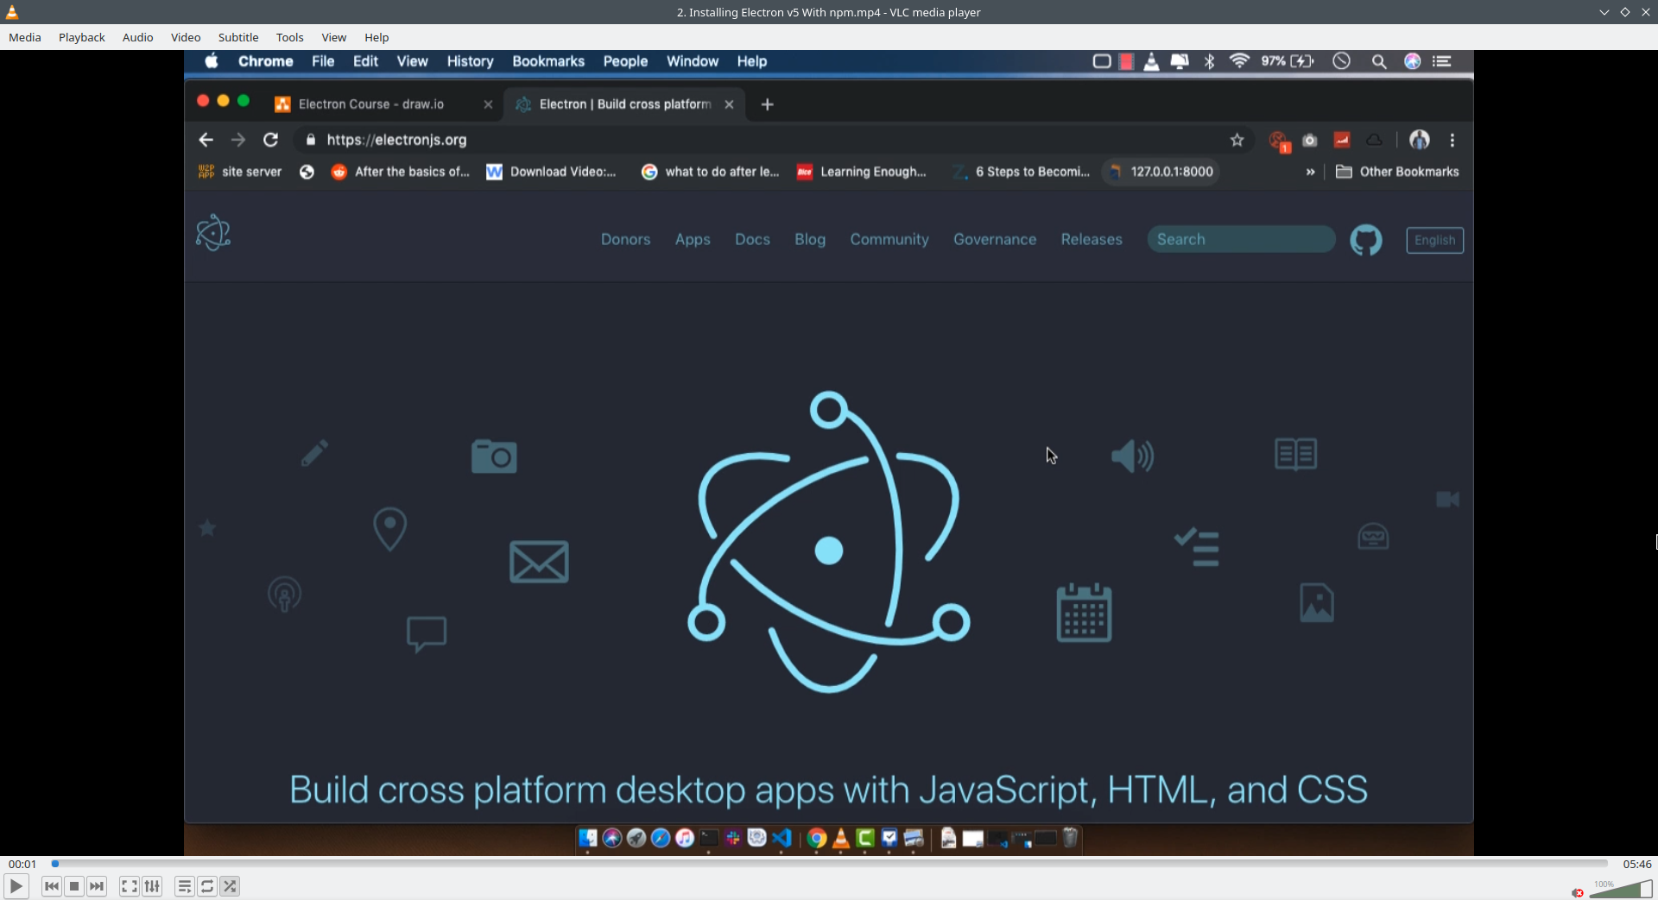The width and height of the screenshot is (1658, 900).
Task: Show VLC extended settings
Action: [x=152, y=886]
